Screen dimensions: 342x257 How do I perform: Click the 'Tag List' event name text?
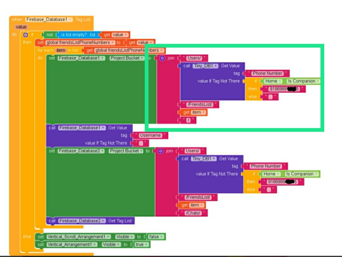(83, 19)
